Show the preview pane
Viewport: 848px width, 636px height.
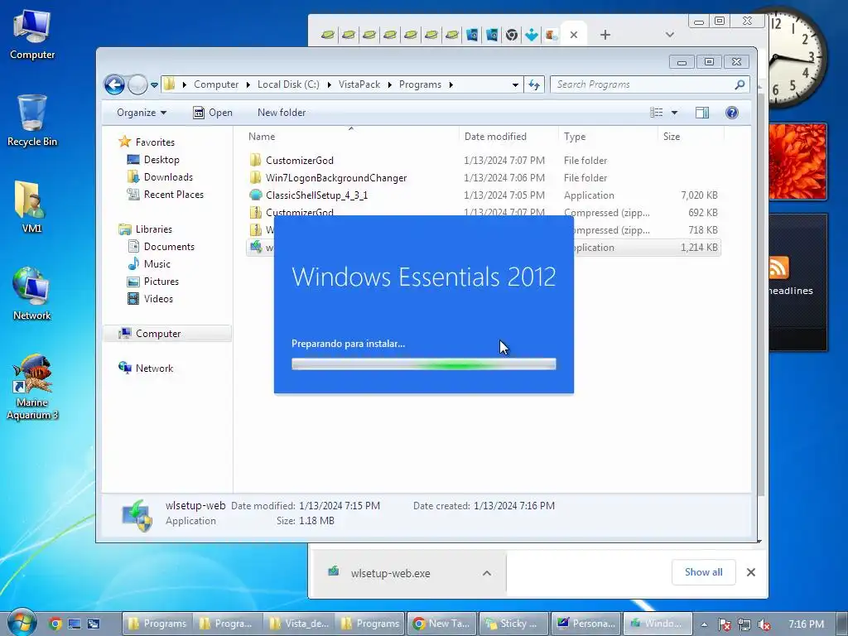click(x=702, y=113)
